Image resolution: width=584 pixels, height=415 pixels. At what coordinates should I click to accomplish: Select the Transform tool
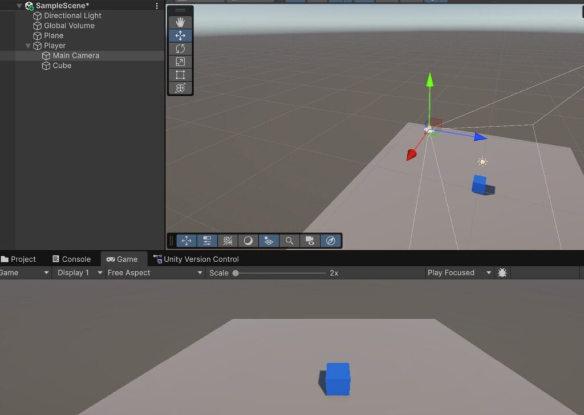180,88
